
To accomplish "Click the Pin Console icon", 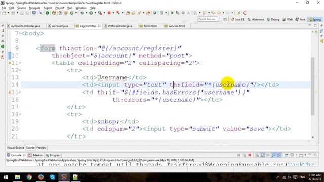I will (286, 155).
